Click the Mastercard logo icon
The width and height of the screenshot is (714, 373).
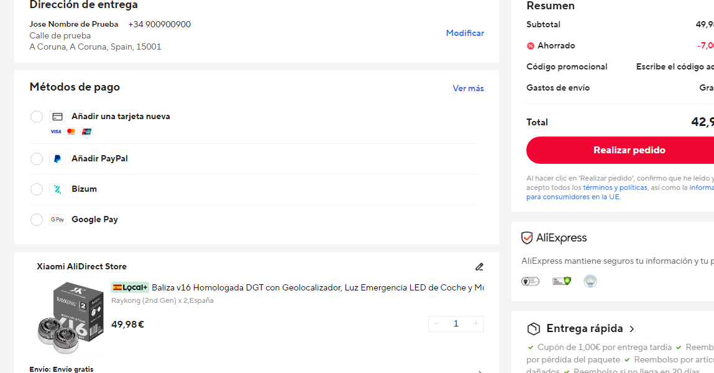point(71,132)
